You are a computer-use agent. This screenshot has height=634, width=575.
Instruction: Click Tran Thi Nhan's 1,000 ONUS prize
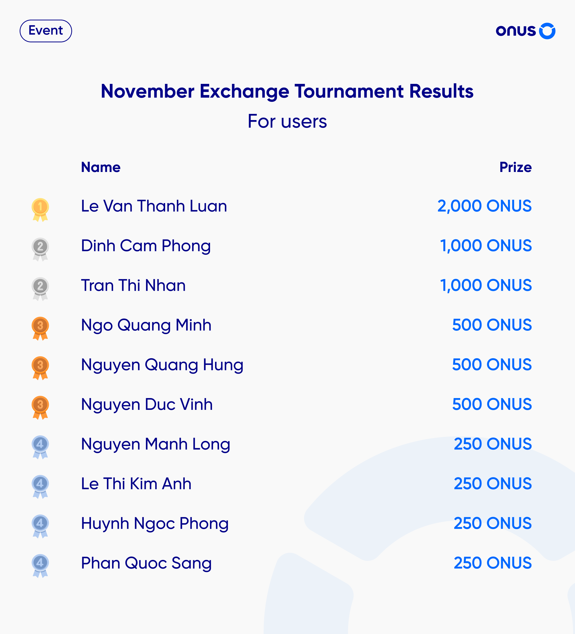coord(486,286)
